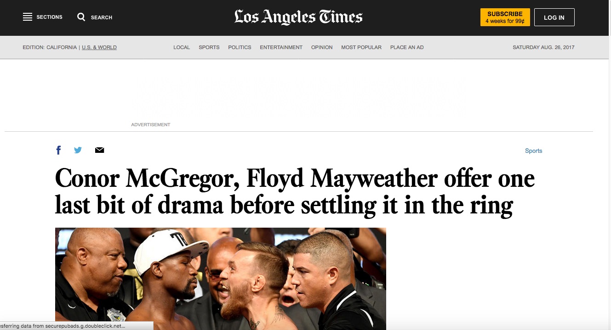Open Most Popular section
This screenshot has width=611, height=330.
(361, 47)
